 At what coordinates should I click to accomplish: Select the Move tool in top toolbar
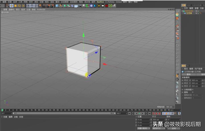(12, 6)
